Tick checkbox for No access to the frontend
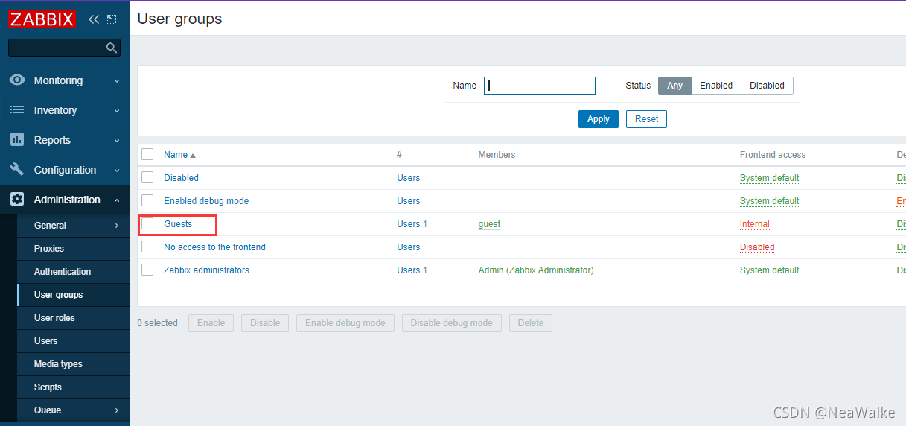The image size is (906, 426). (x=147, y=247)
